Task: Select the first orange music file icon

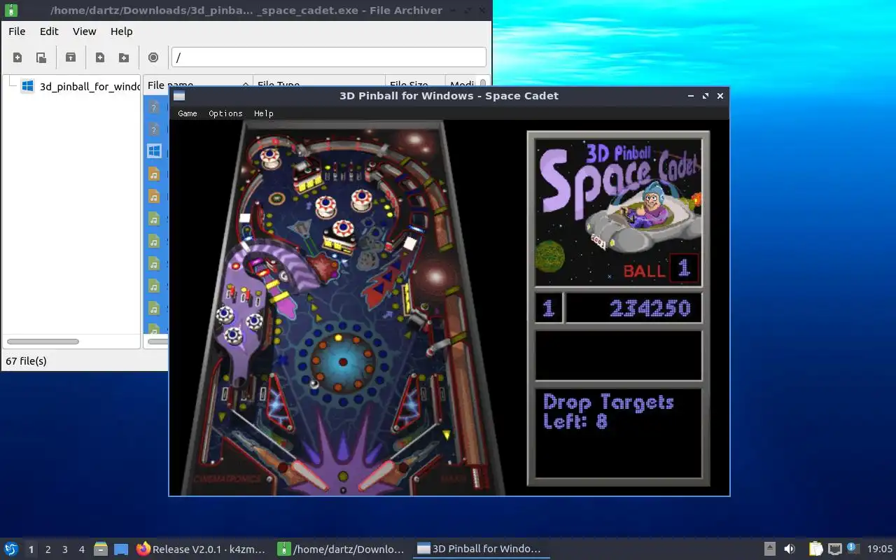Action: click(x=155, y=174)
